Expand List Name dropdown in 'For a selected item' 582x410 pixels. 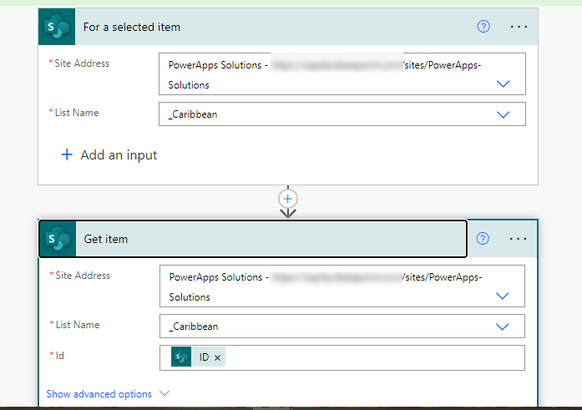[x=503, y=114]
